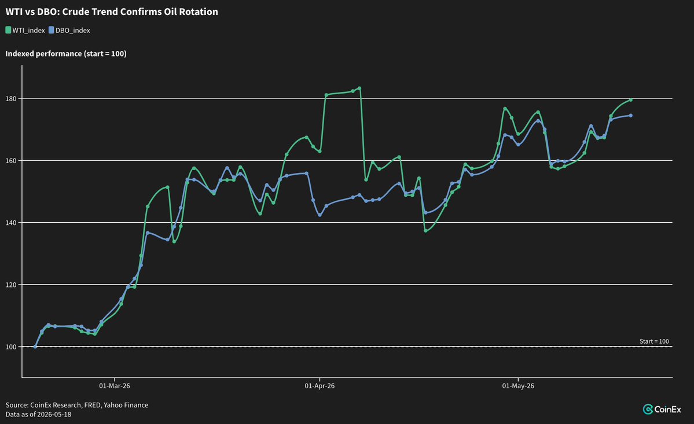Click the 120 y-axis label

(11, 285)
